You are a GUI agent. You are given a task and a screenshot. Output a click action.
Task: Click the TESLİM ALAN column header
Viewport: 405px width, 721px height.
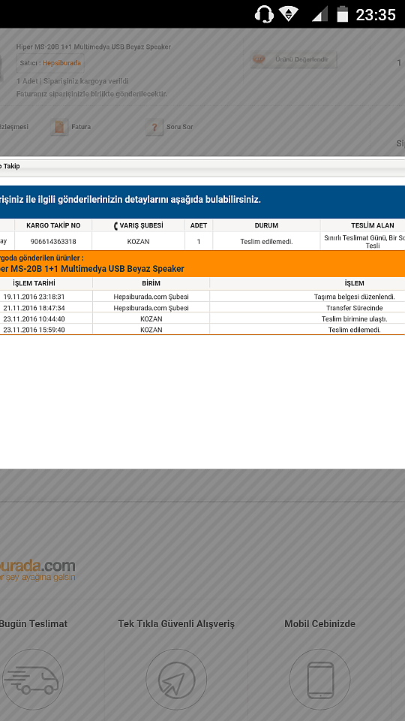pos(373,225)
